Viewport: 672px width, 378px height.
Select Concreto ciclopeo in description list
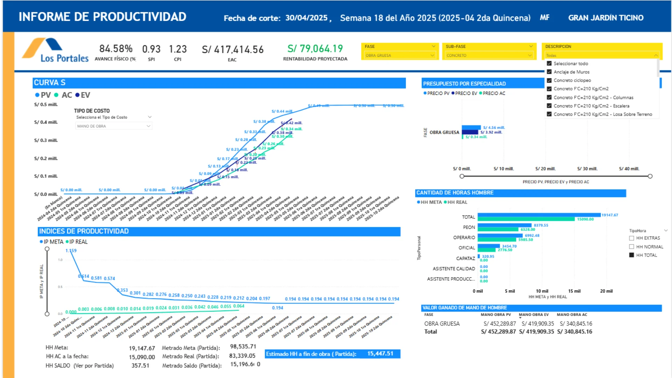(x=572, y=80)
